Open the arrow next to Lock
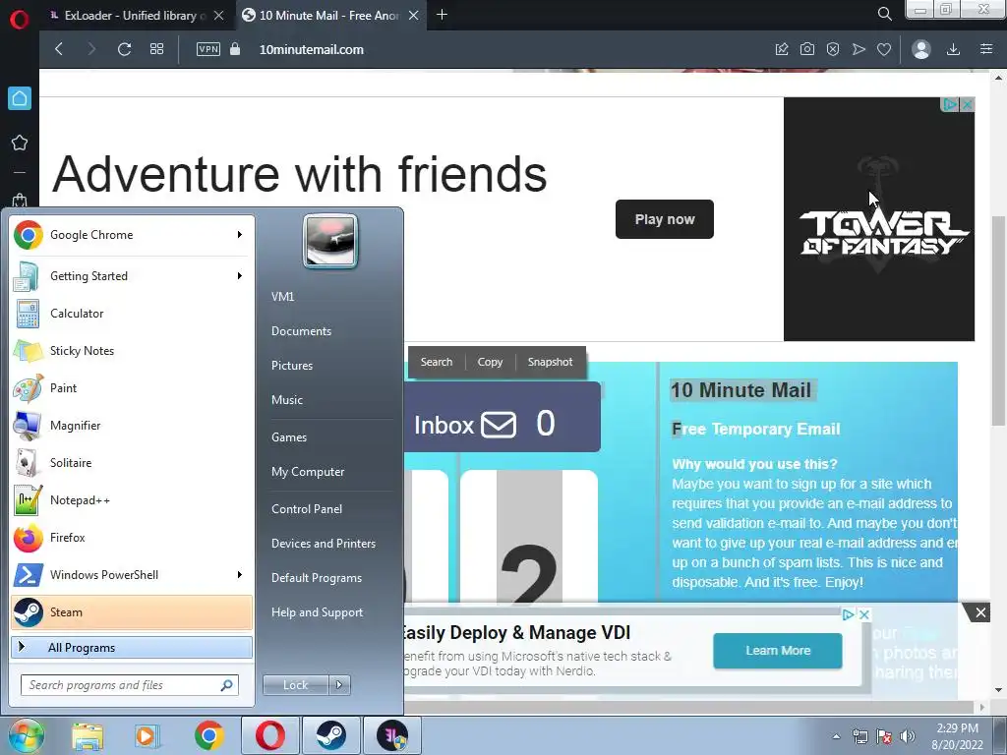This screenshot has width=1007, height=755. pyautogui.click(x=339, y=685)
